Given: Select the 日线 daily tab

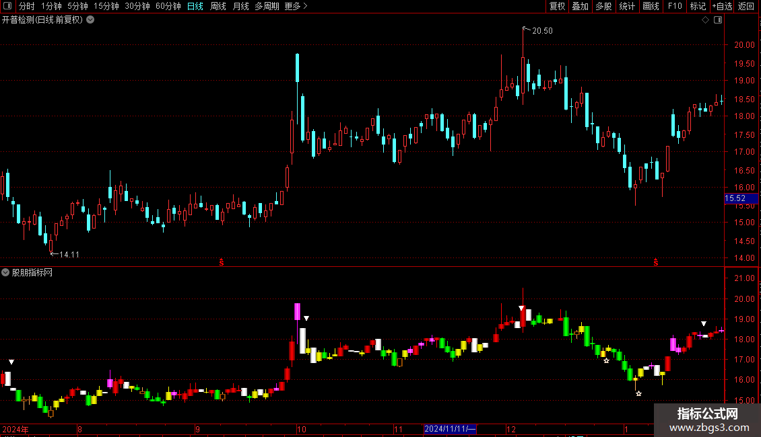Looking at the screenshot, I should [195, 6].
